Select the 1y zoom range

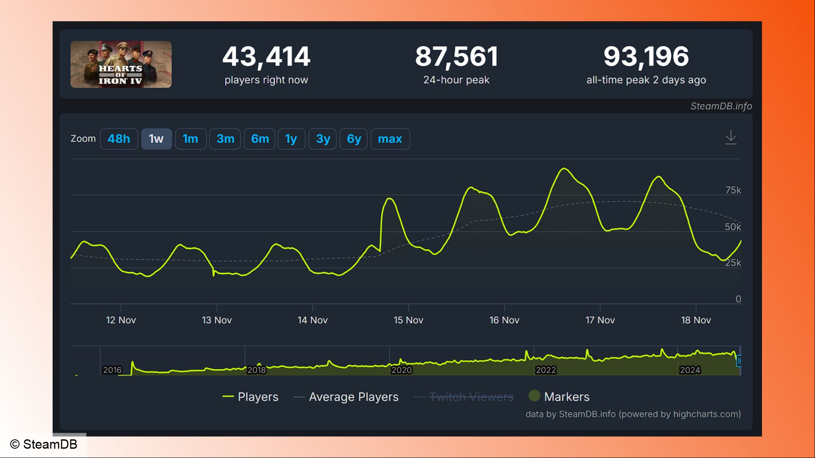point(291,139)
